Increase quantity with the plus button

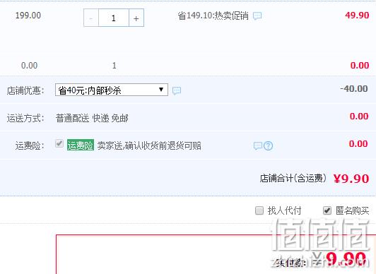[x=136, y=18]
